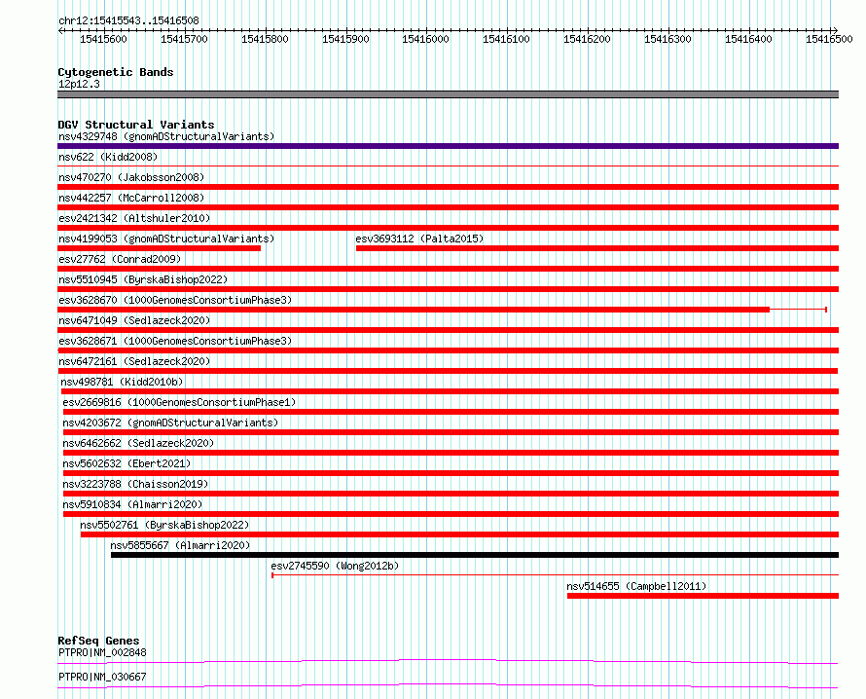
Task: Click nsv5910834 (Almarri2020) label
Action: click(x=132, y=504)
